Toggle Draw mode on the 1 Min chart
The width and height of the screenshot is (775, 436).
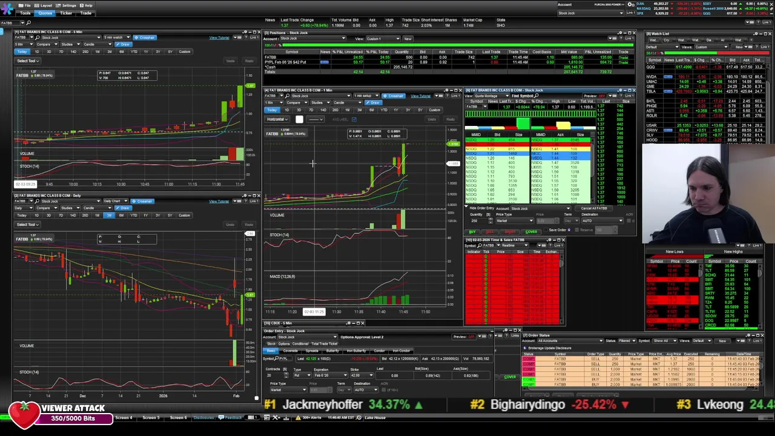point(374,102)
